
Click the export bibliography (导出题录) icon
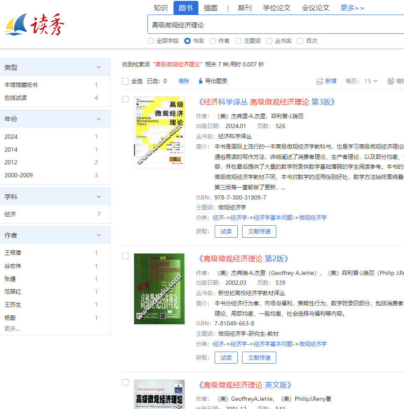(201, 81)
